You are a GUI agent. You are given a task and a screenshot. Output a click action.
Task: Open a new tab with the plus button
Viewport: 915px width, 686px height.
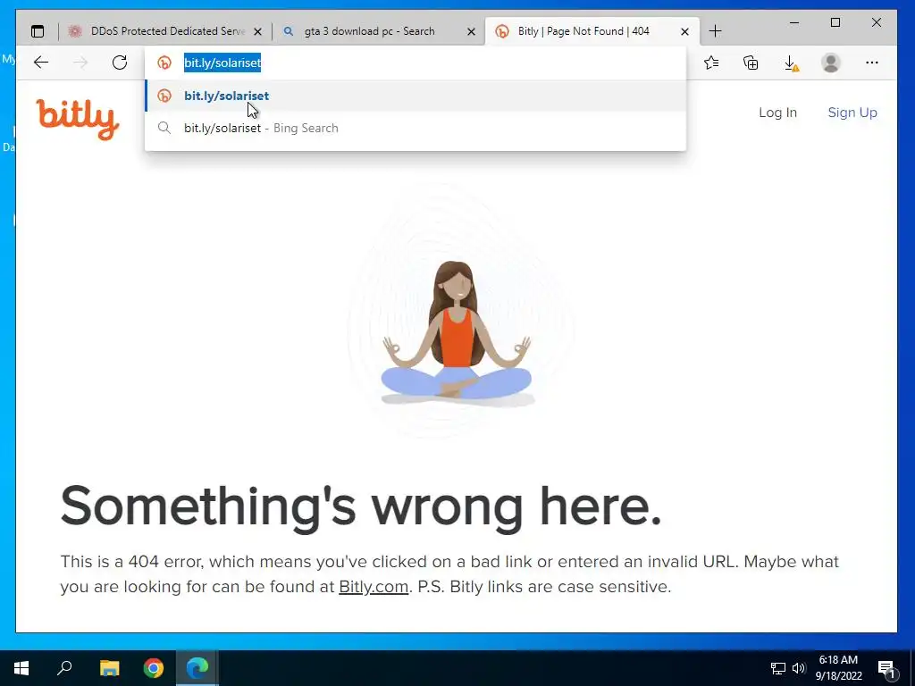[716, 31]
